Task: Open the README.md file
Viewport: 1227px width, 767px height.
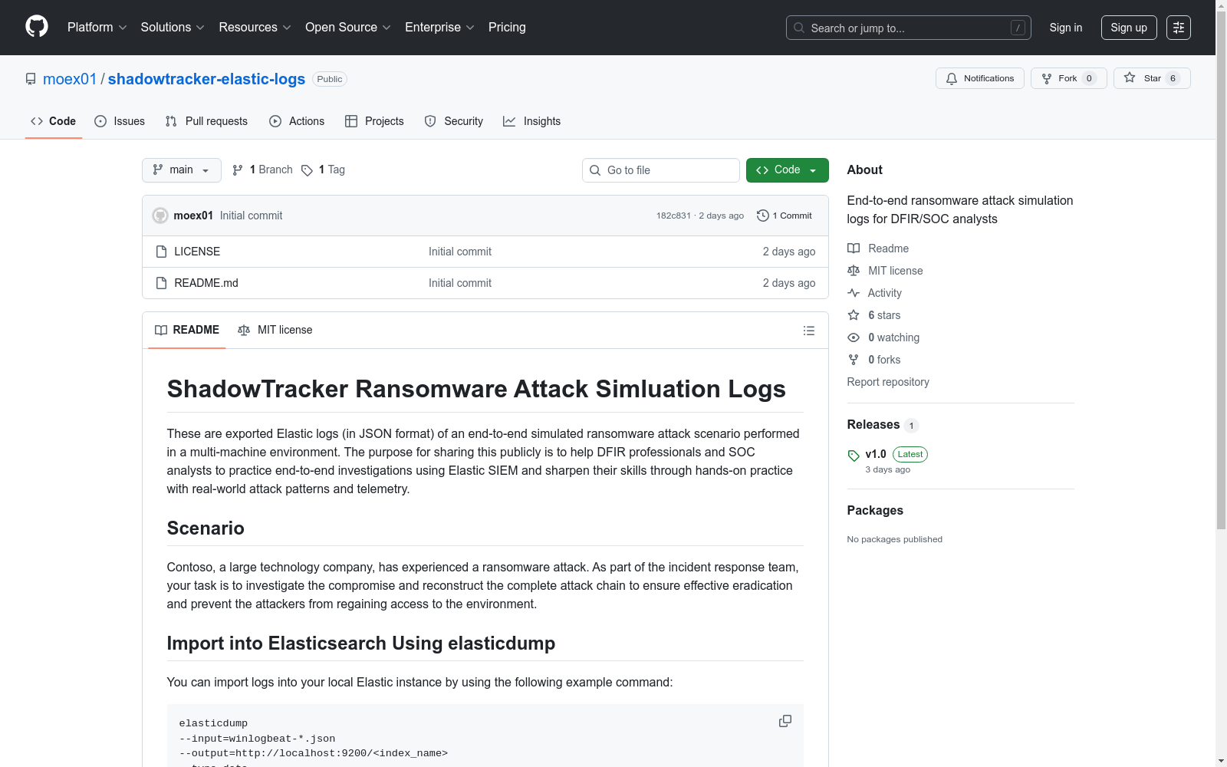Action: 206,283
